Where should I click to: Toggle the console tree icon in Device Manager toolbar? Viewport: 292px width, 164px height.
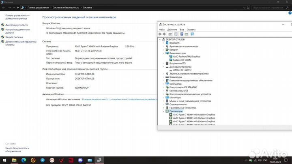pyautogui.click(x=170, y=34)
